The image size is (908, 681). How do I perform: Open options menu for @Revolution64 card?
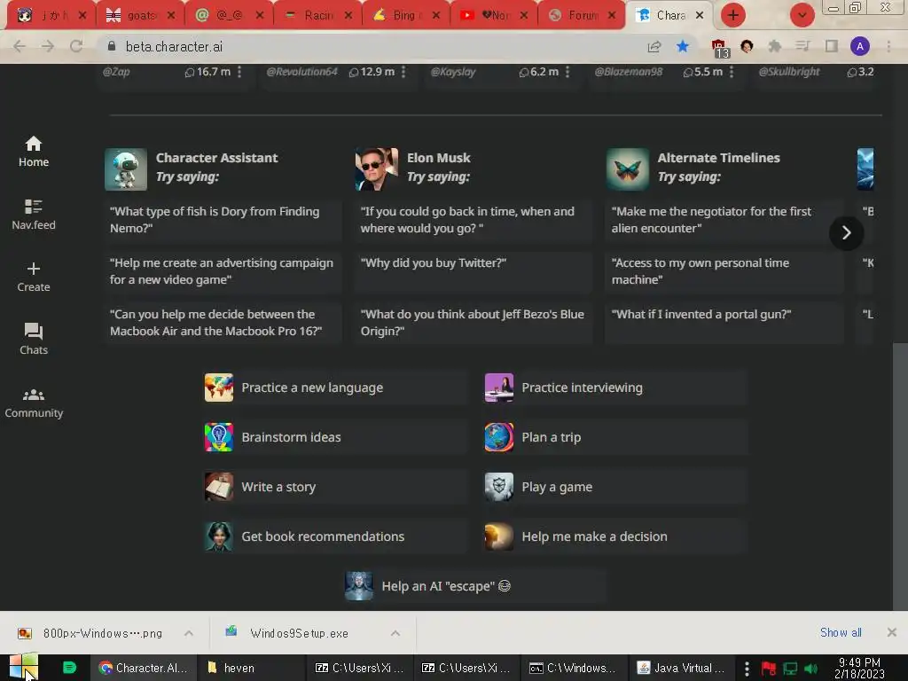pos(403,72)
